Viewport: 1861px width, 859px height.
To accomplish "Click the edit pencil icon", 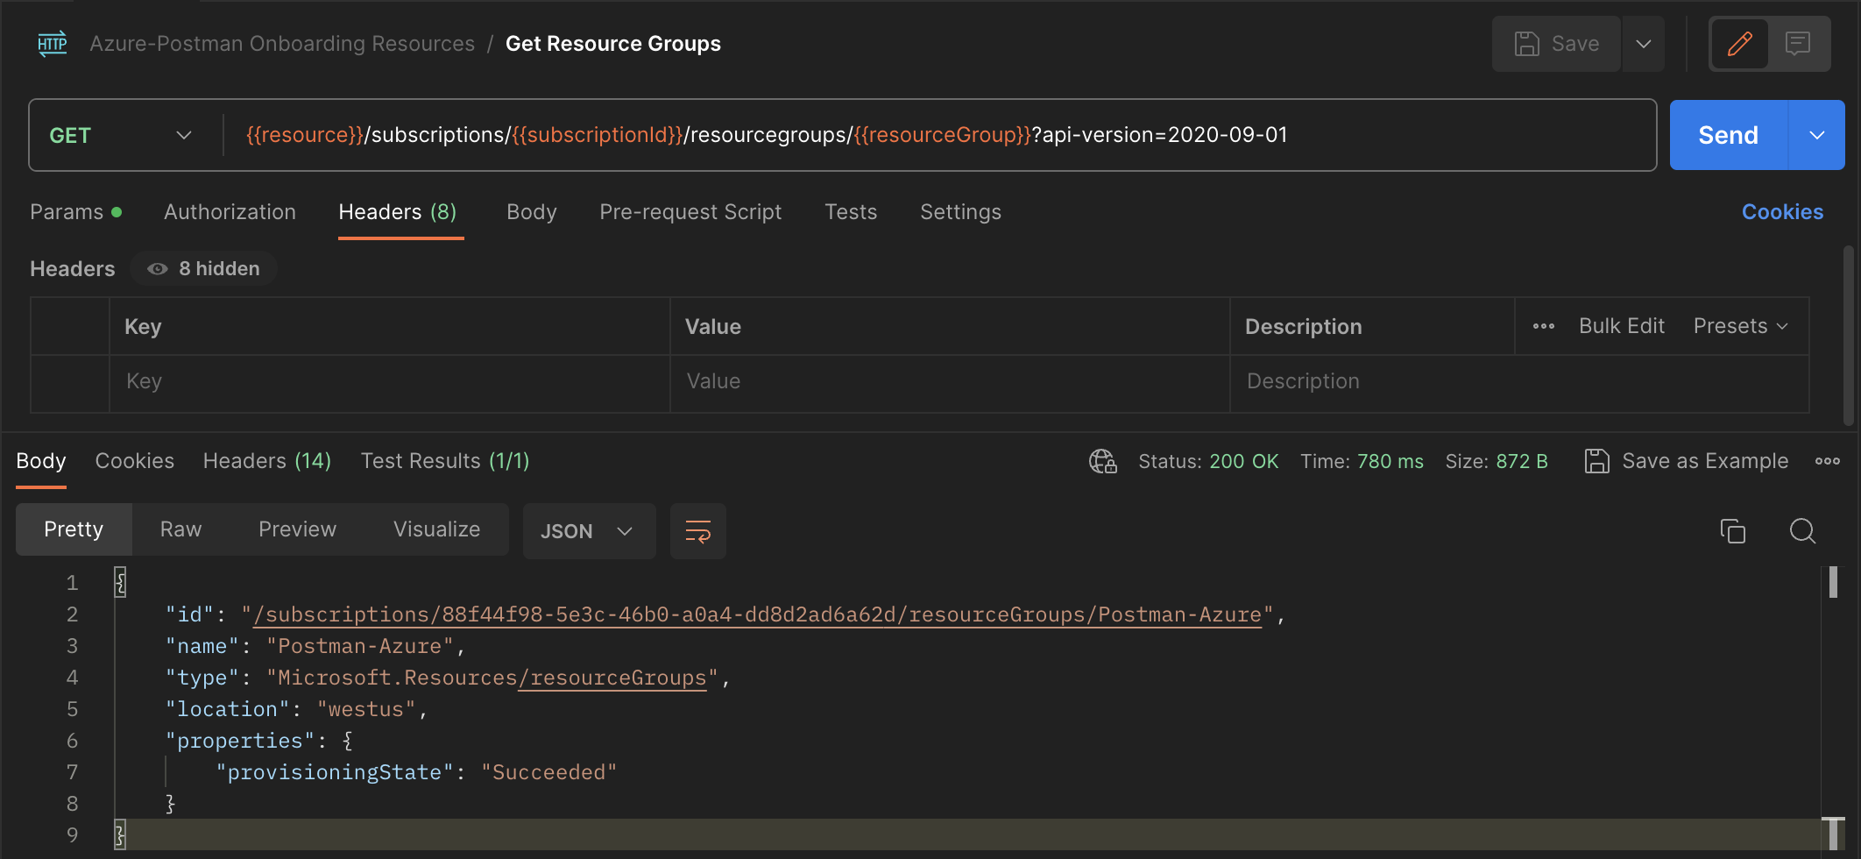I will point(1739,44).
